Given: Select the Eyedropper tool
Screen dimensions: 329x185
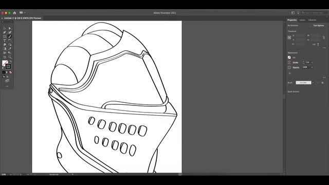Looking at the screenshot, I should click(10, 49).
